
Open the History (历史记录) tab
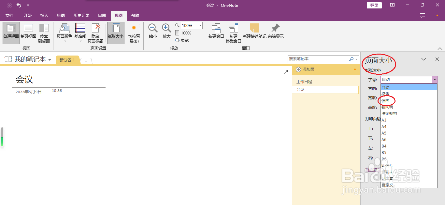81,16
